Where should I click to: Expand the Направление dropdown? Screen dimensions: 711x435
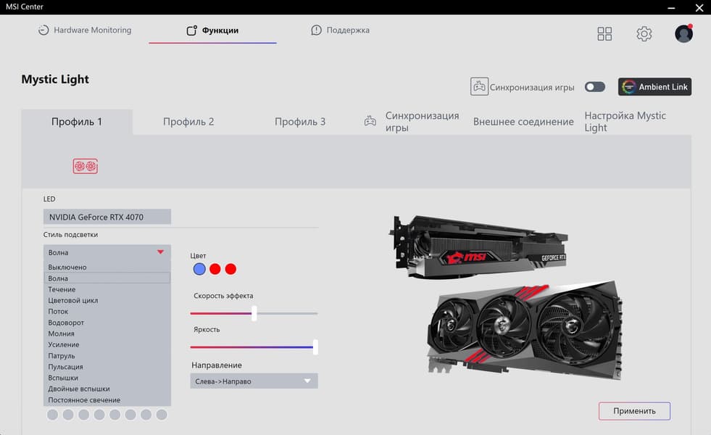[x=254, y=381]
